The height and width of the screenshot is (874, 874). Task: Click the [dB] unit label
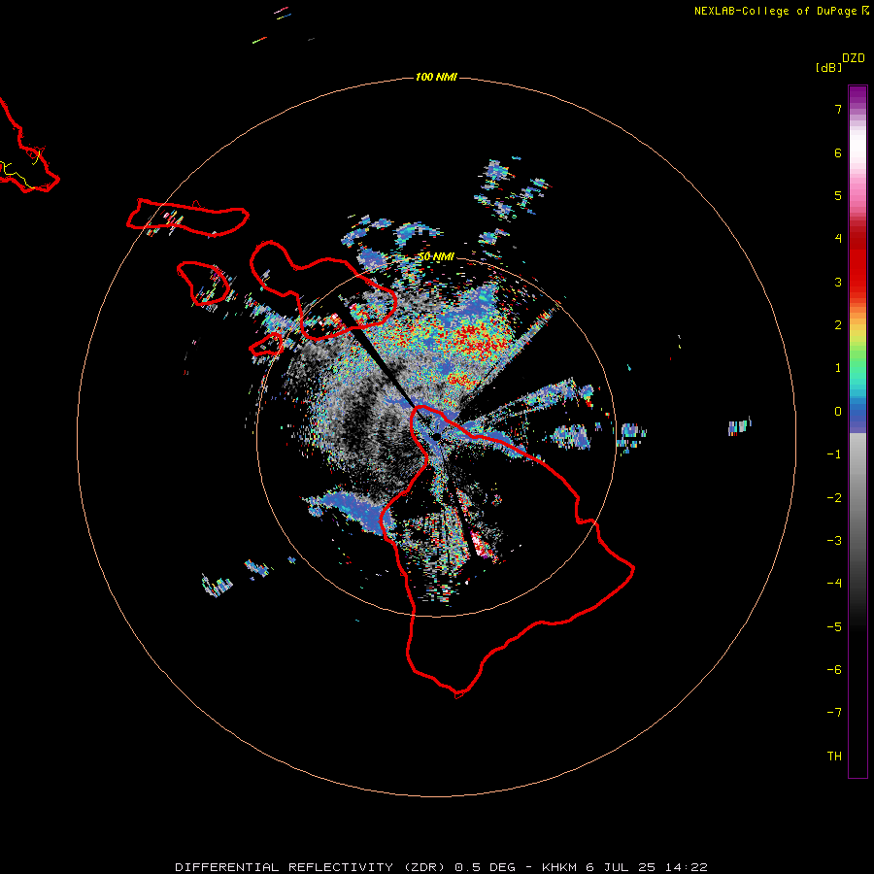click(829, 67)
